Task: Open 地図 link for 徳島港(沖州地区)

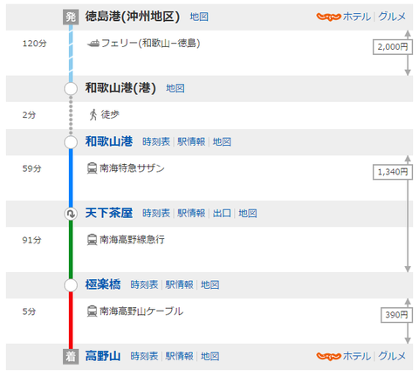Action: click(199, 17)
